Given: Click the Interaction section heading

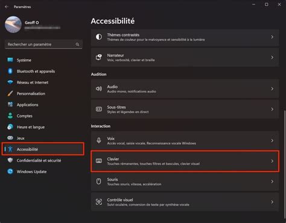Looking at the screenshot, I should pos(101,126).
